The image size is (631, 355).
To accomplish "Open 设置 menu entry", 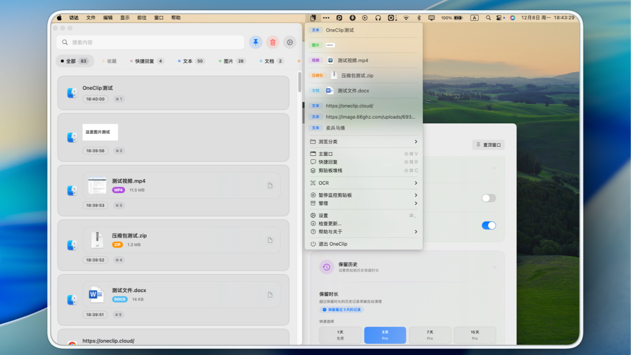I will click(x=364, y=215).
